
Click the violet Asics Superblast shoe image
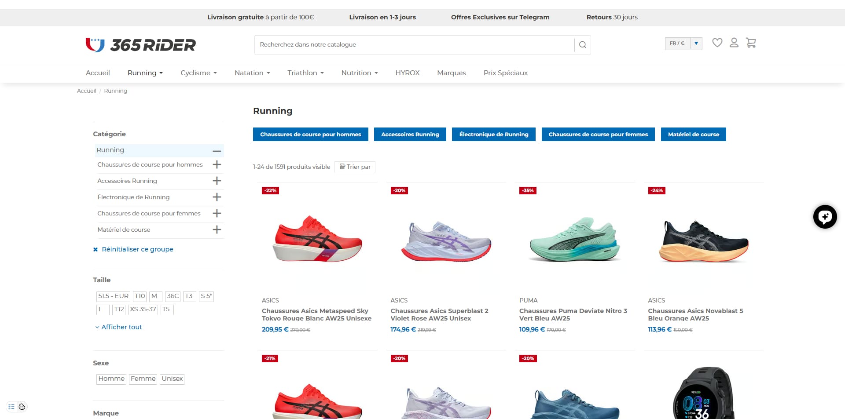(x=446, y=241)
